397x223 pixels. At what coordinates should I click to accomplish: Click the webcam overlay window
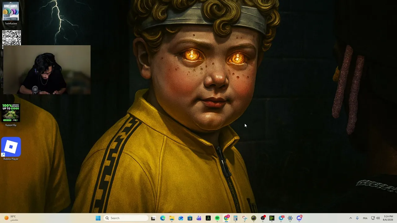[x=47, y=70]
